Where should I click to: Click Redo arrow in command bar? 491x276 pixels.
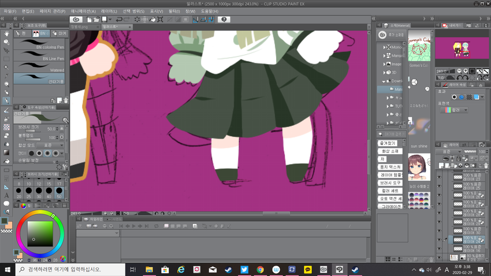(x=127, y=20)
